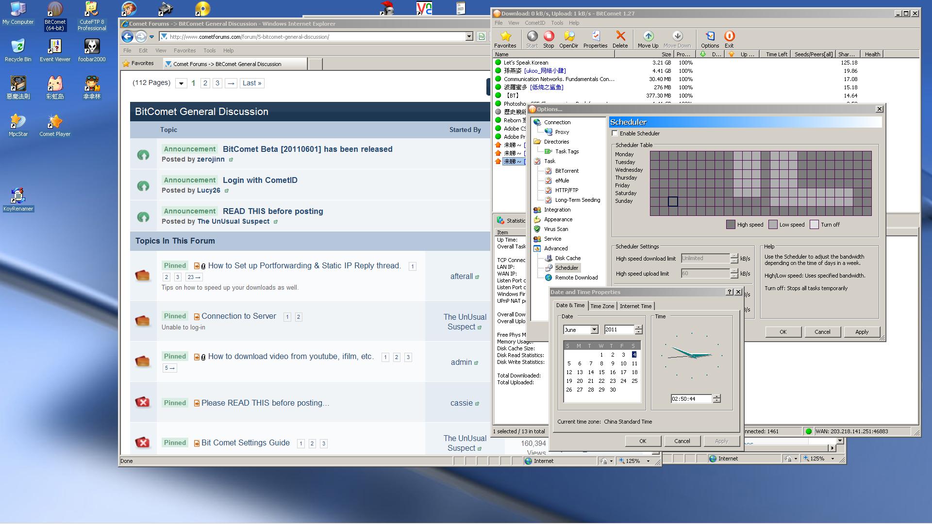Viewport: 932px width, 524px height.
Task: Open CuteFTP 8 Professional desktop icon
Action: [x=92, y=16]
